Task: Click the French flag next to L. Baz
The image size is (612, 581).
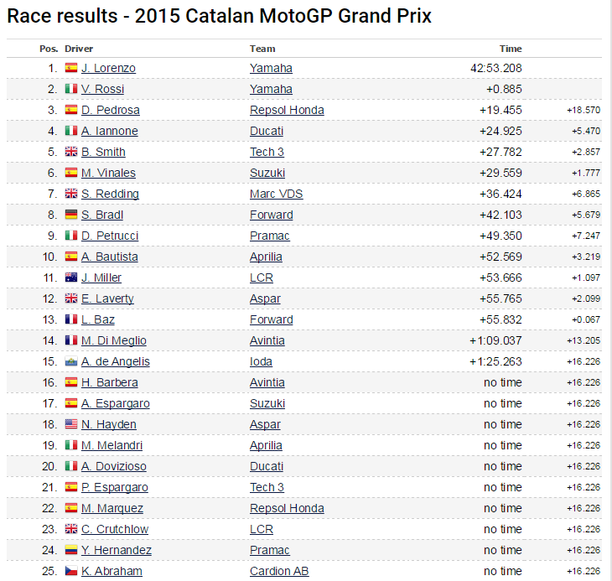Action: click(71, 319)
